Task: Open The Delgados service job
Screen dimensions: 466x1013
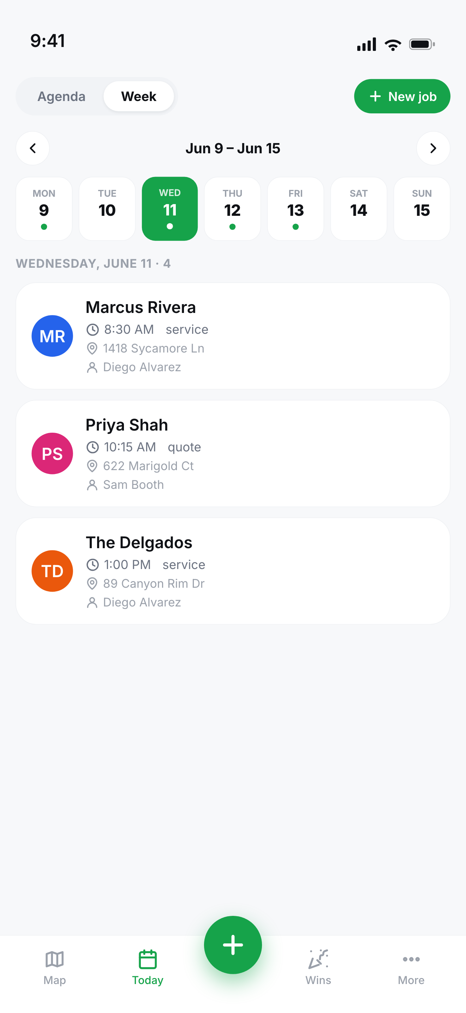Action: pyautogui.click(x=233, y=571)
